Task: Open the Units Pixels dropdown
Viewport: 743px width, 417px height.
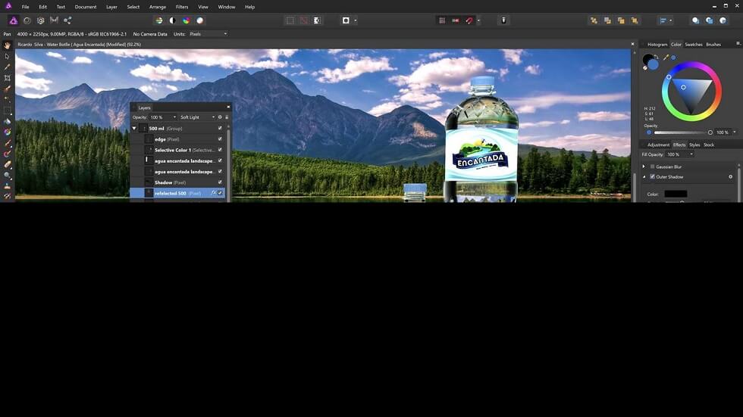Action: (208, 34)
